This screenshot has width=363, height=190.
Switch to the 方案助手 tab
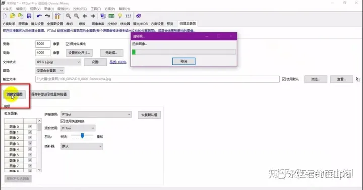coord(9,24)
